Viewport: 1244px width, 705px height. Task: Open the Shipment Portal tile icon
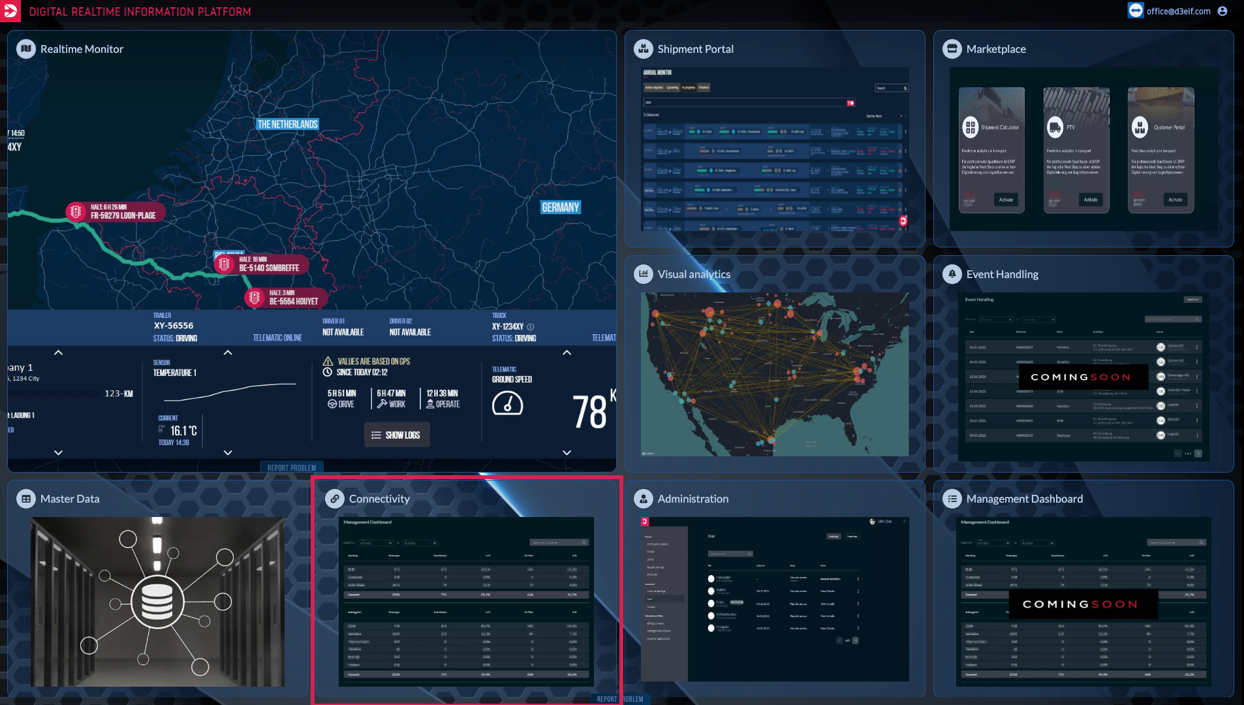[x=644, y=49]
